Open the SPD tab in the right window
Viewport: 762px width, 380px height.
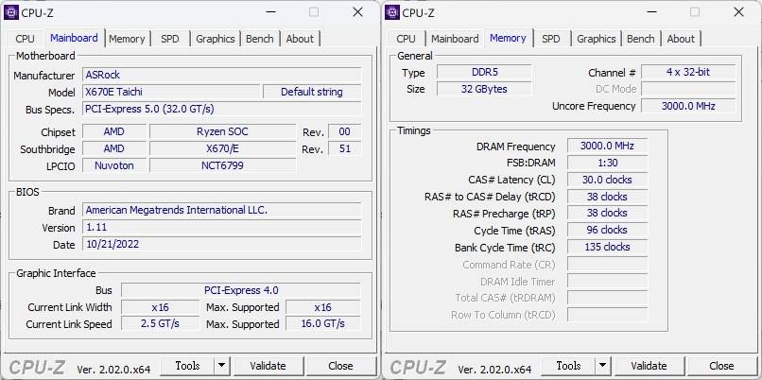click(550, 39)
